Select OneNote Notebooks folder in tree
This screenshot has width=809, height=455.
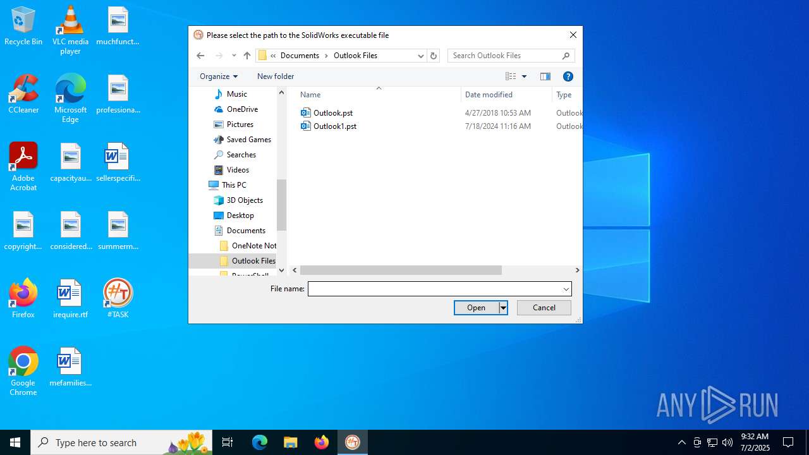247,246
